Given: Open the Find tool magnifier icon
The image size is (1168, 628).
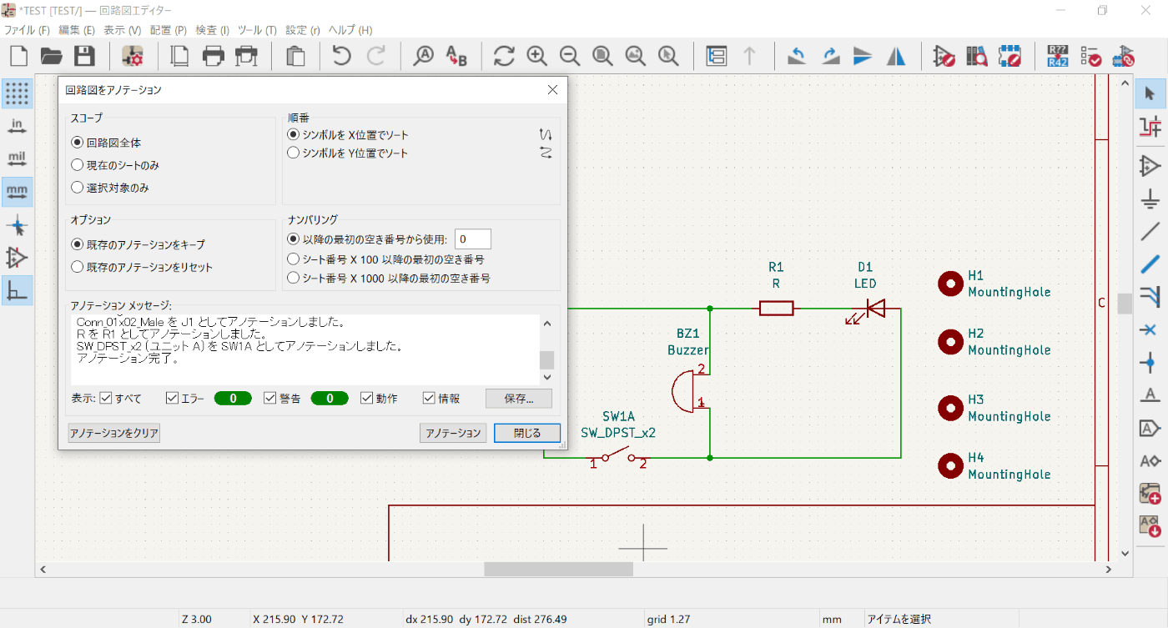Looking at the screenshot, I should point(424,57).
